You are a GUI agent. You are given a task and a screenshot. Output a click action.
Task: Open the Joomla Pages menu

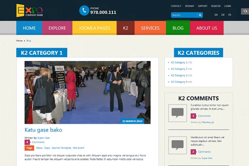94,28
